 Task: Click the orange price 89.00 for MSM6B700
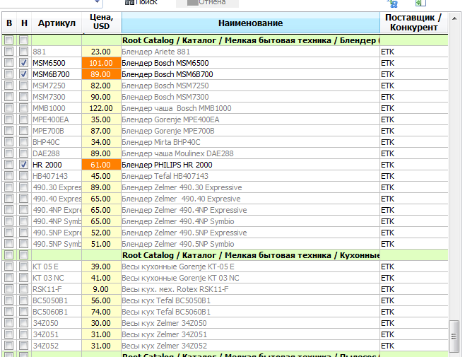click(102, 74)
